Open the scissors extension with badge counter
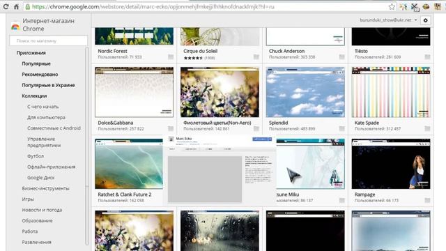Image resolution: width=446 pixels, height=251 pixels. point(415,7)
